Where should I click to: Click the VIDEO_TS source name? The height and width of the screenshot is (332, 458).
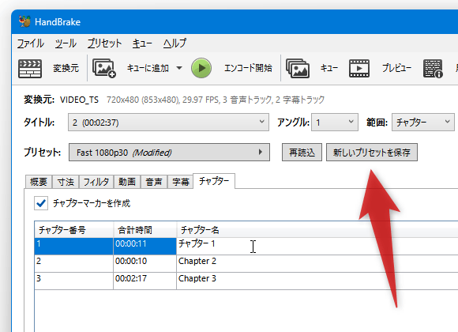79,100
